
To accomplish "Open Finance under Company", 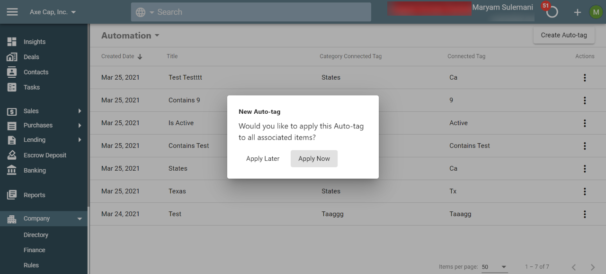I will (x=35, y=250).
